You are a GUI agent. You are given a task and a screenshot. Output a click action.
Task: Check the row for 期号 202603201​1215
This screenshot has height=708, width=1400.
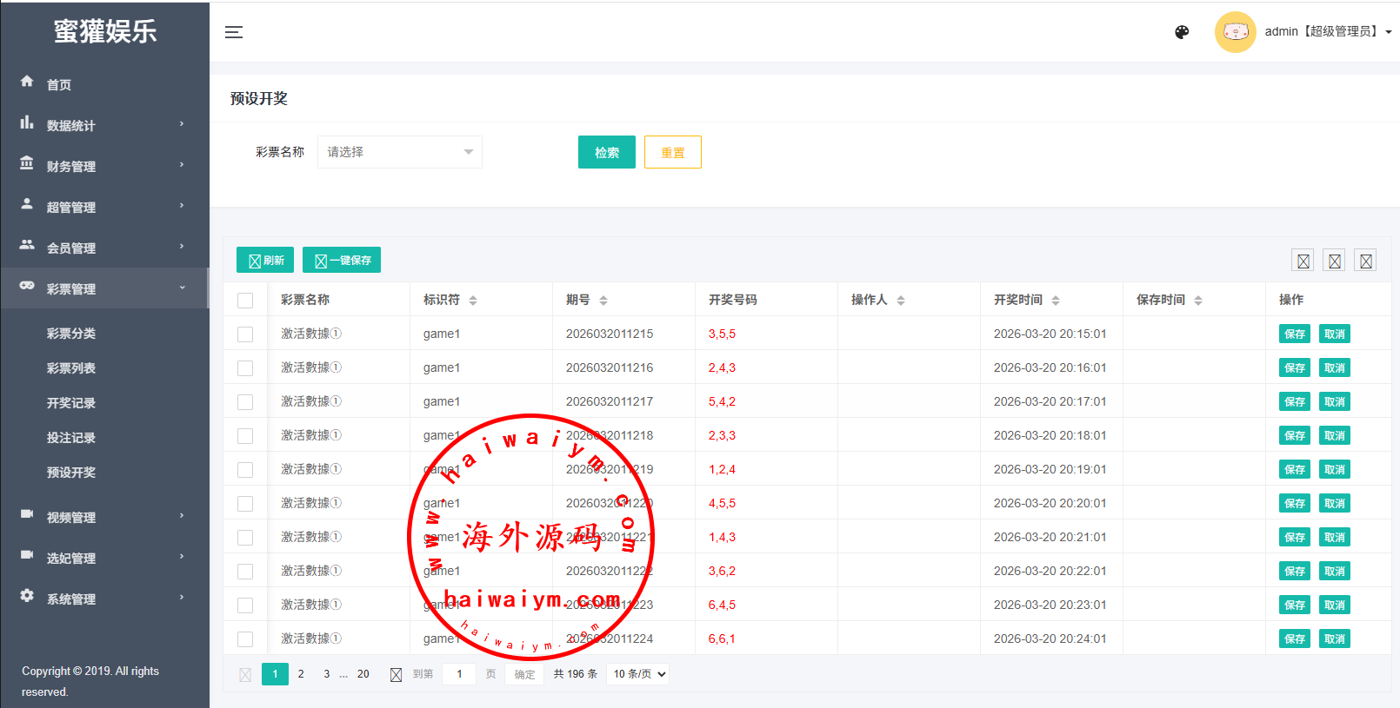point(245,334)
